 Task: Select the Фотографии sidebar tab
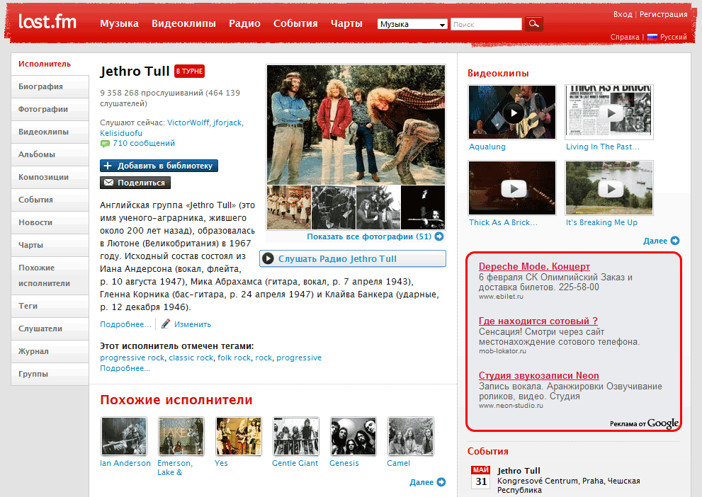[x=50, y=109]
